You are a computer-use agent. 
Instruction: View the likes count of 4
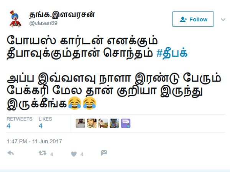click(41, 126)
